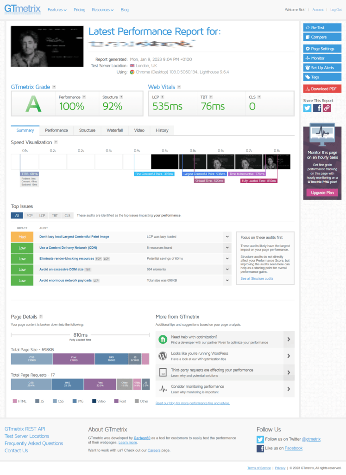Switch to the History tab

(x=162, y=130)
